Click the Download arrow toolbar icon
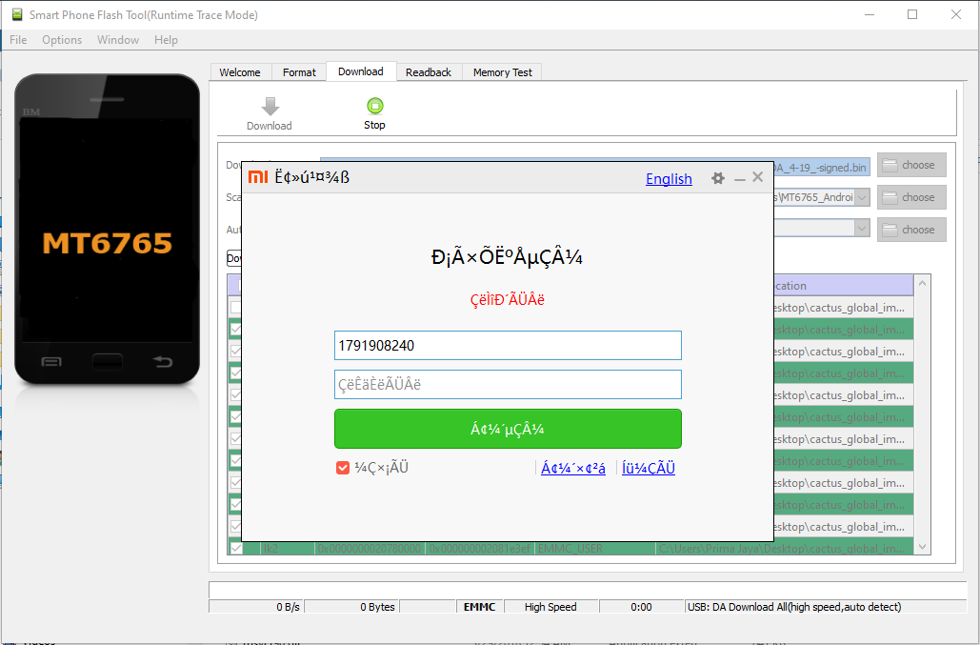The width and height of the screenshot is (980, 645). coord(270,107)
